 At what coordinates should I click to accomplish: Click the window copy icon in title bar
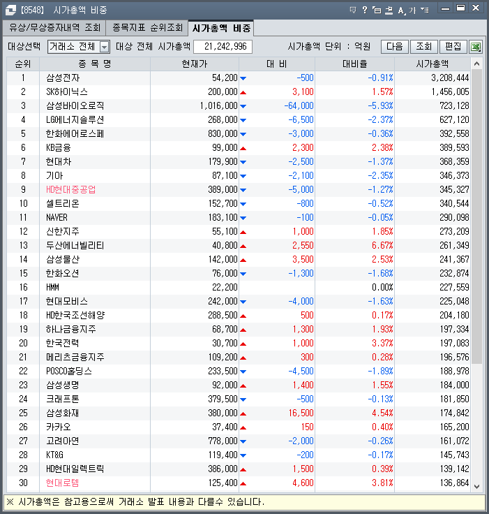click(377, 10)
